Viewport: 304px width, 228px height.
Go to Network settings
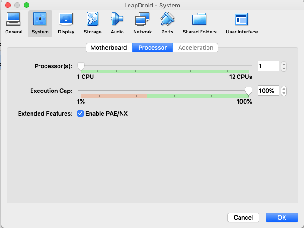click(x=142, y=23)
